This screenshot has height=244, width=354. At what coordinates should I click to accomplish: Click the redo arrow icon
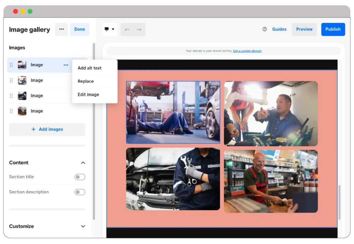138,29
